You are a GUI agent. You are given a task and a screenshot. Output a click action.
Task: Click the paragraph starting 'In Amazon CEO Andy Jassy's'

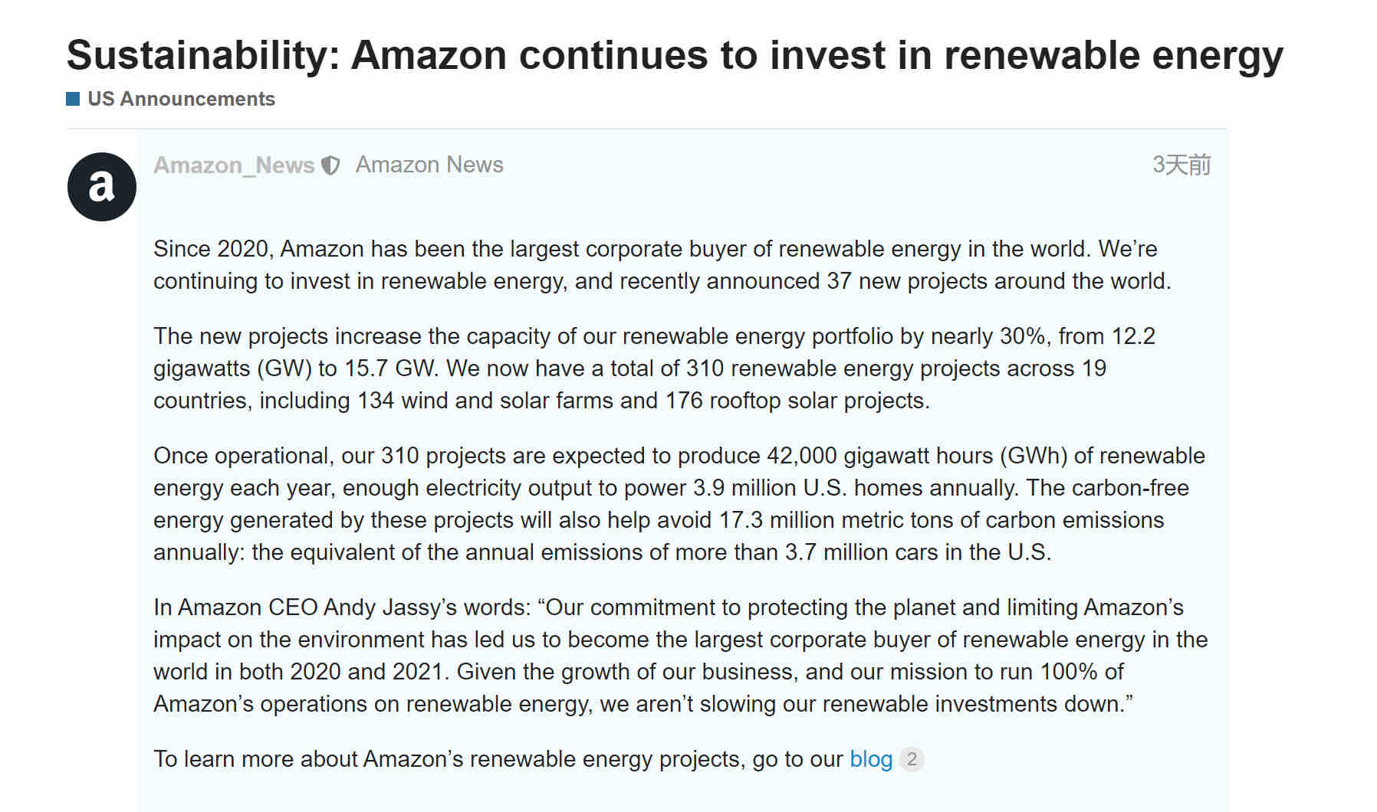coord(681,656)
